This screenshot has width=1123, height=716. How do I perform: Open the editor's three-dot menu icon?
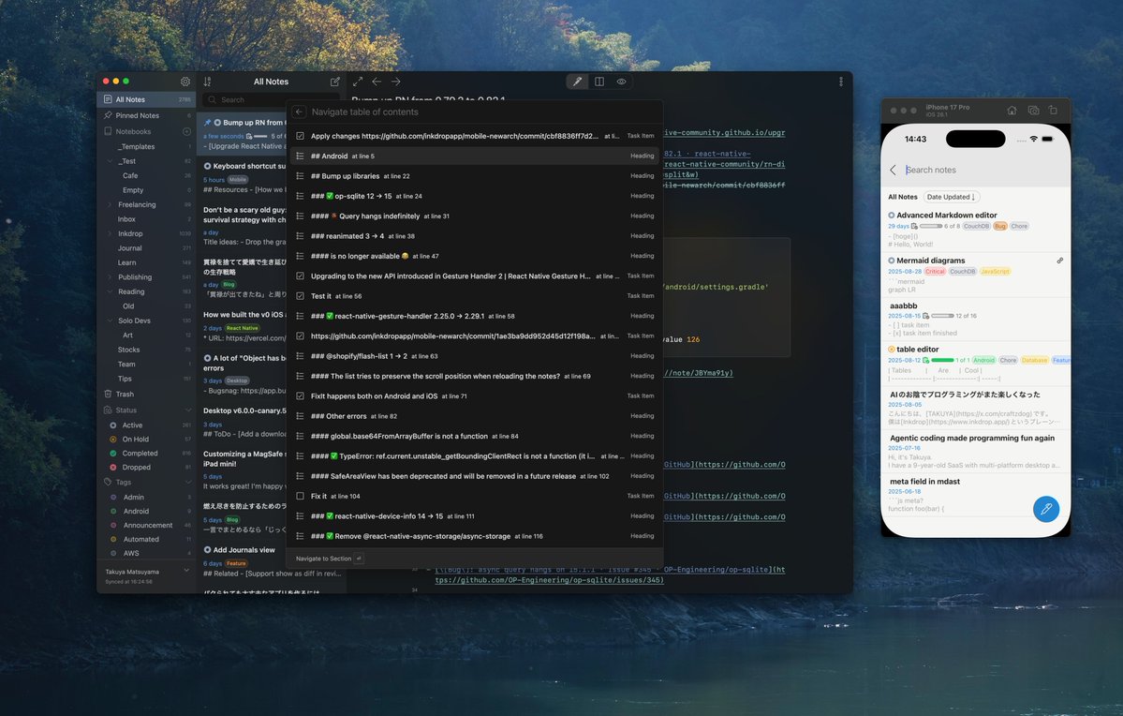(840, 82)
